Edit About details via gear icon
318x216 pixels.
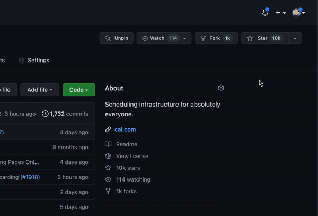221,88
